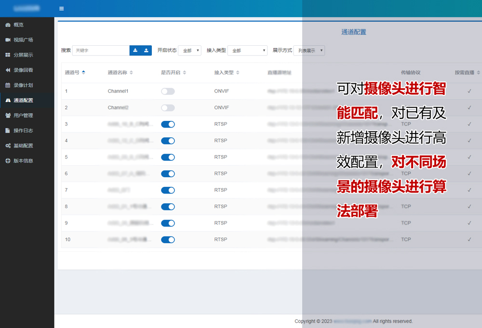Enable the Channel2 toggle switch
This screenshot has height=328, width=482.
[x=168, y=108]
